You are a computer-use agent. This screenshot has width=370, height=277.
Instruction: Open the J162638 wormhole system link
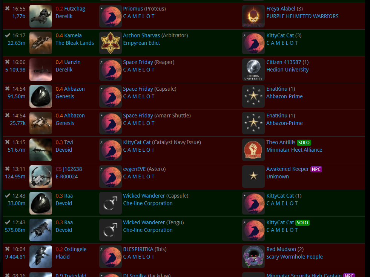tap(72, 169)
